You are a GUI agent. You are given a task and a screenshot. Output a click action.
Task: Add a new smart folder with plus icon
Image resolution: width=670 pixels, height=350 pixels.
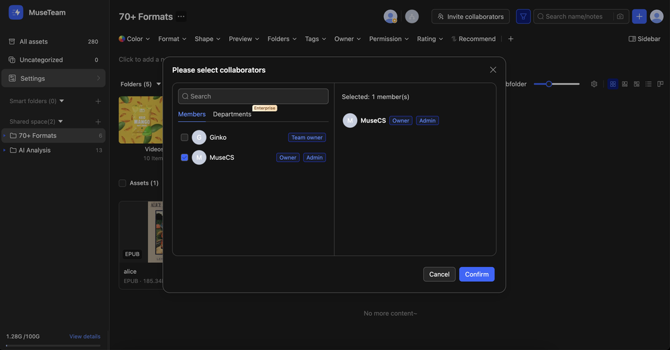coord(98,101)
